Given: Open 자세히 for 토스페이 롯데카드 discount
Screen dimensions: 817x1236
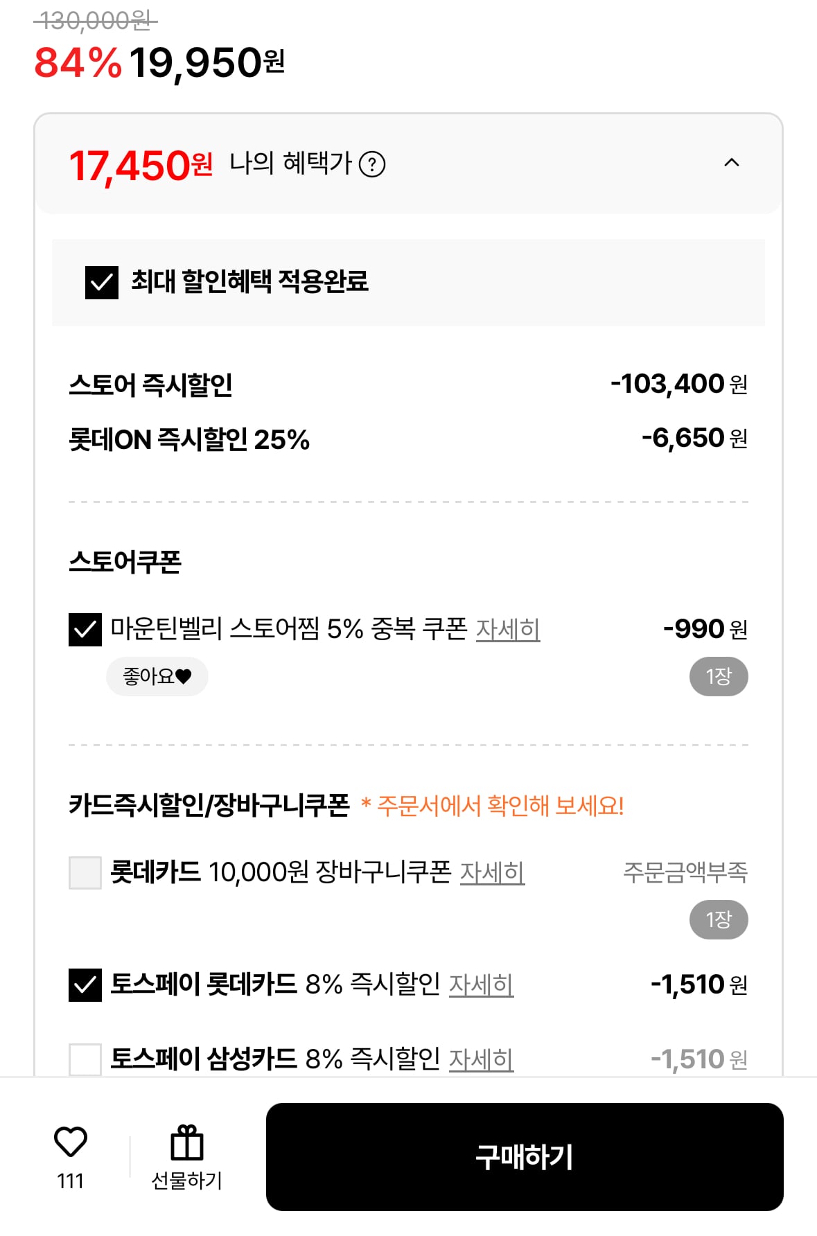Looking at the screenshot, I should pyautogui.click(x=483, y=984).
